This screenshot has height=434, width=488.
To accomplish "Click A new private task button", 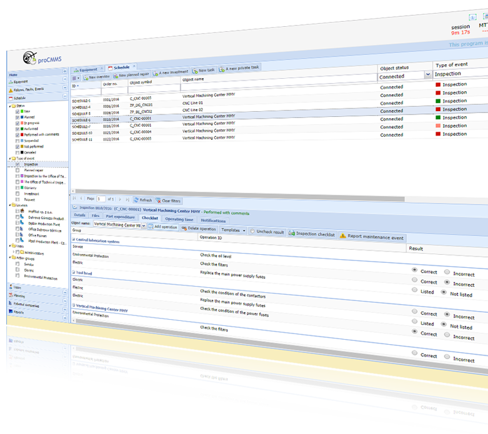I will (239, 68).
